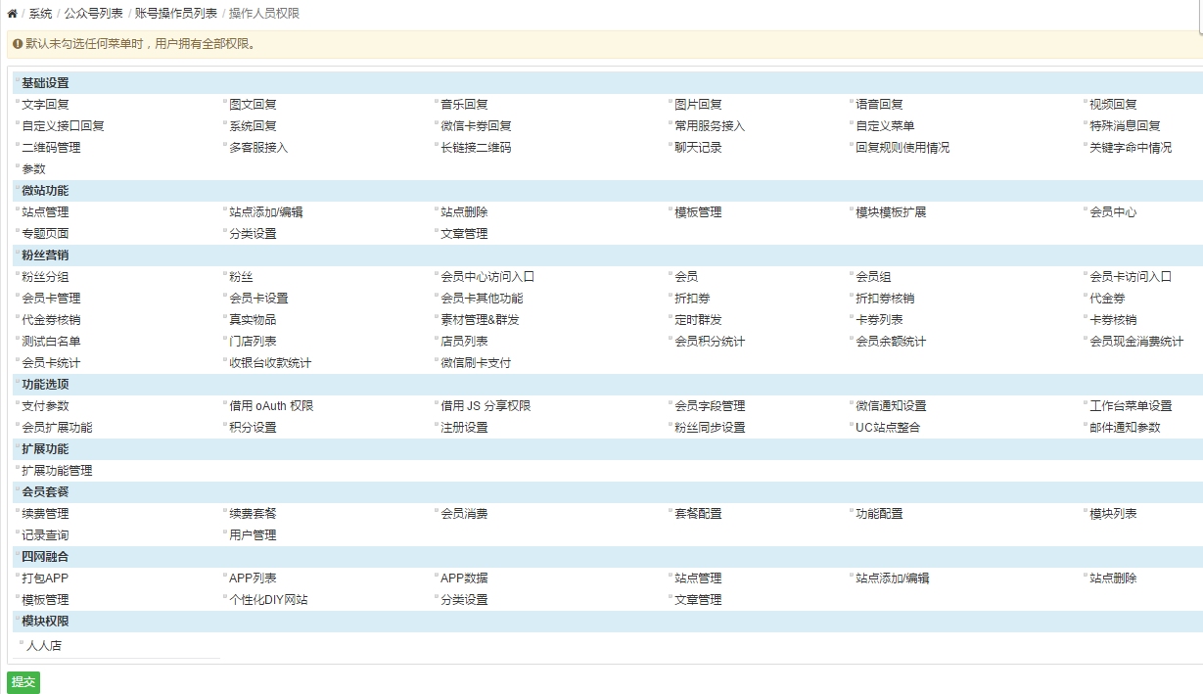
Task: Check 折扣券核销 option
Action: point(851,296)
